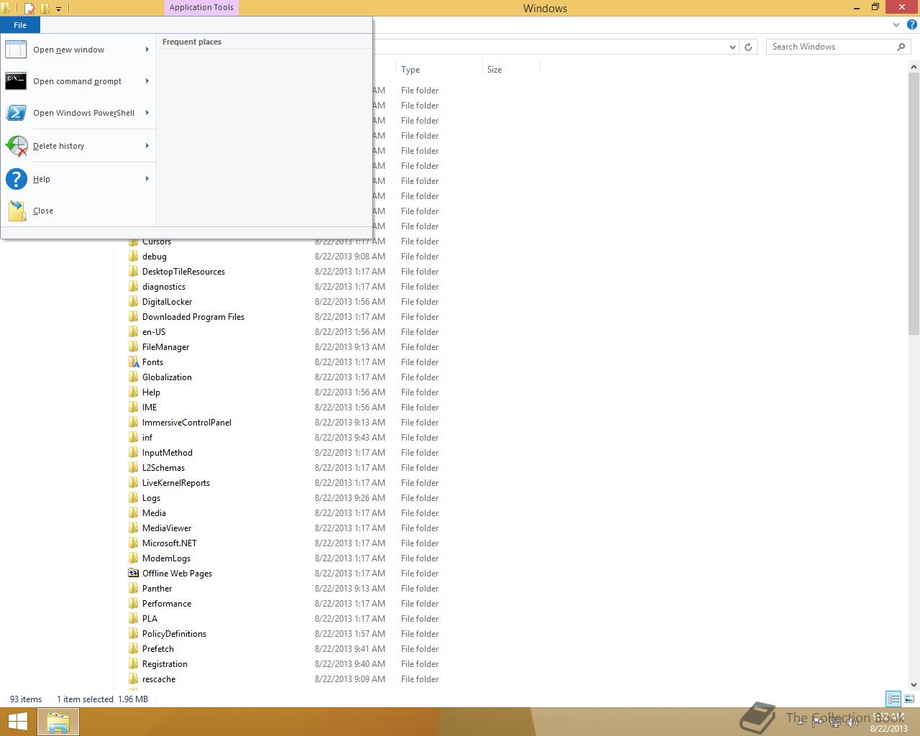920x736 pixels.
Task: Click the Properties icon in quick access toolbar
Action: point(29,9)
